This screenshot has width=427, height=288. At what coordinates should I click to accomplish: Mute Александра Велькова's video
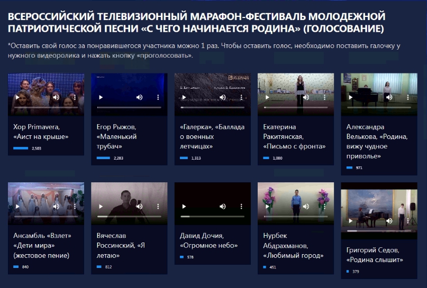click(x=389, y=97)
